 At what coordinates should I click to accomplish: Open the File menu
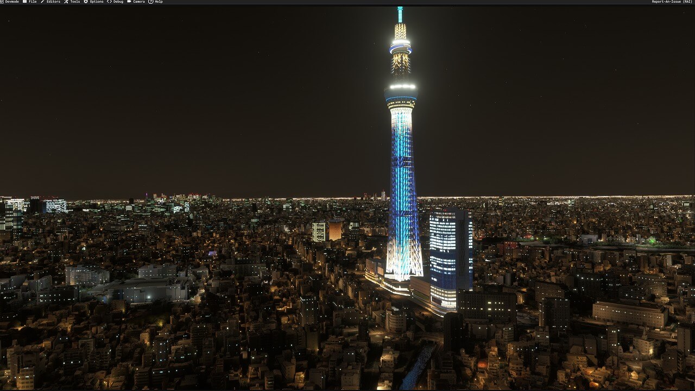[x=33, y=2]
